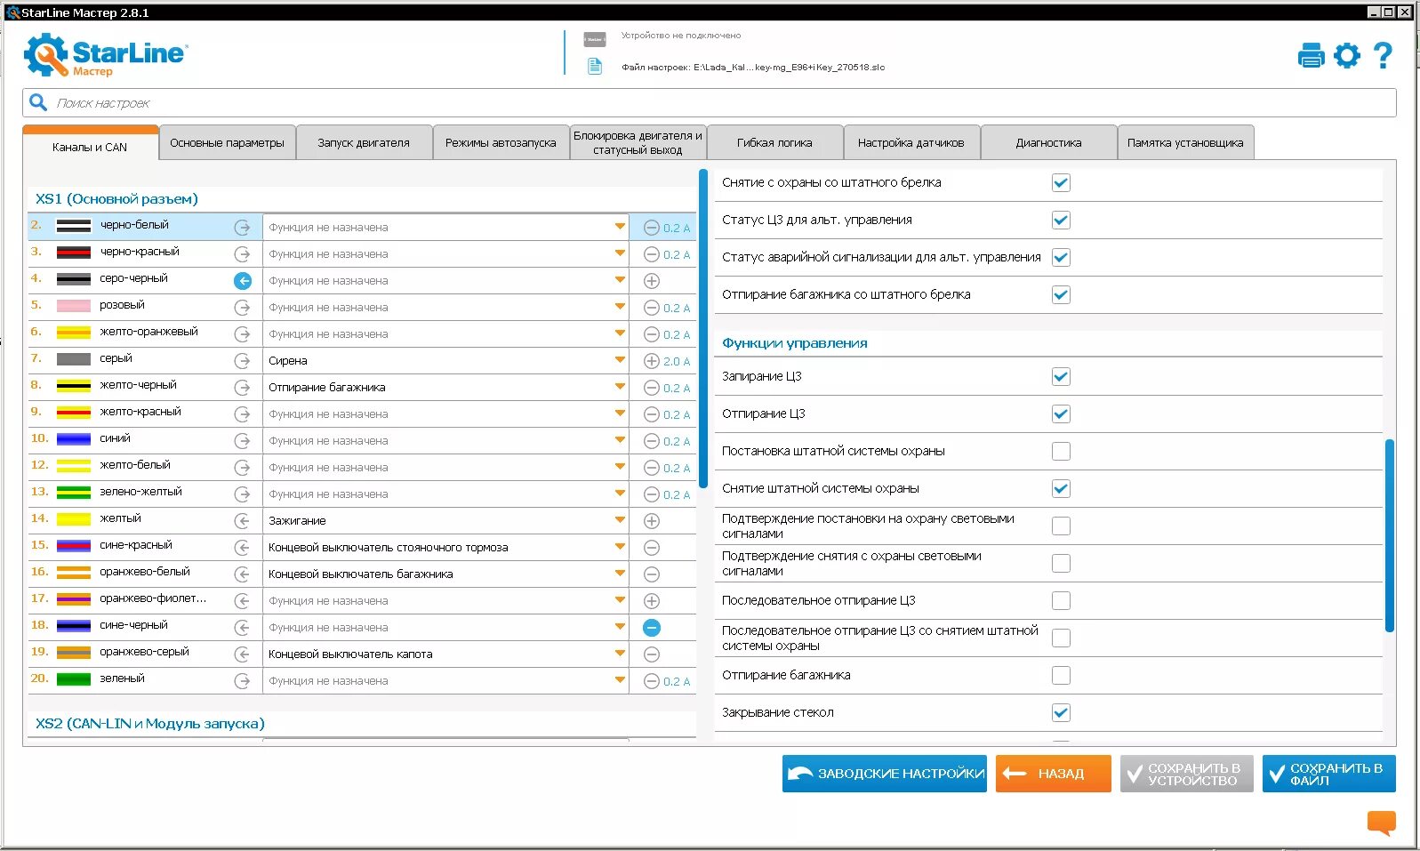Toggle direction arrow for черно-белый wire row

[243, 228]
